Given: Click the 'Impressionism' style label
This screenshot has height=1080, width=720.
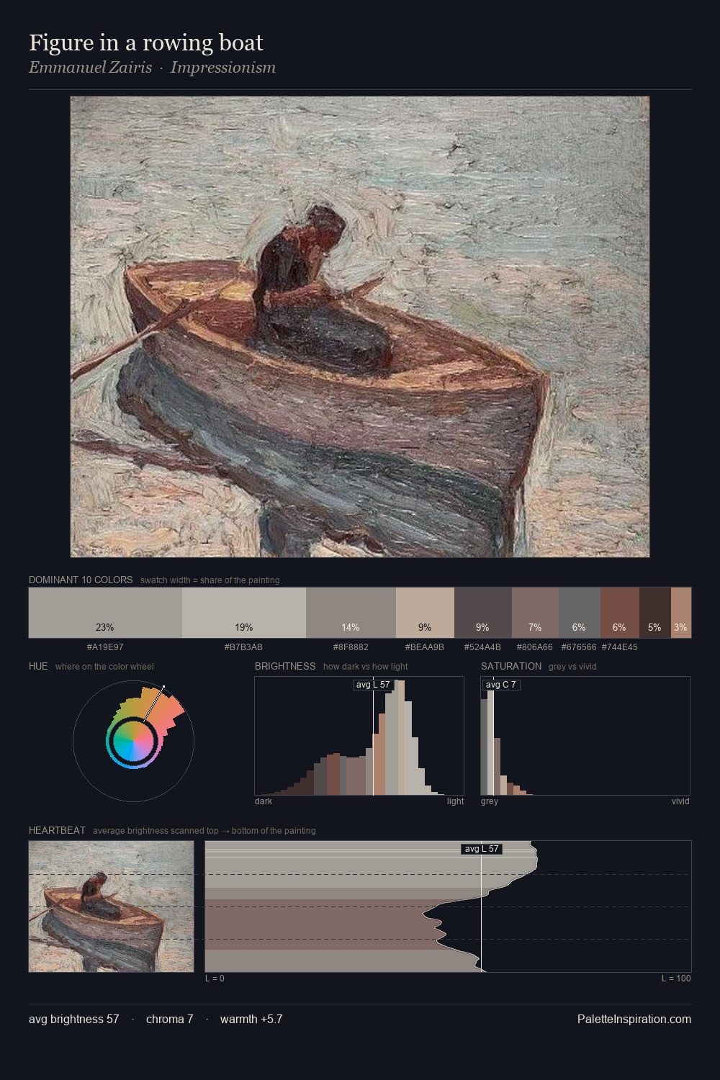Looking at the screenshot, I should tap(223, 68).
